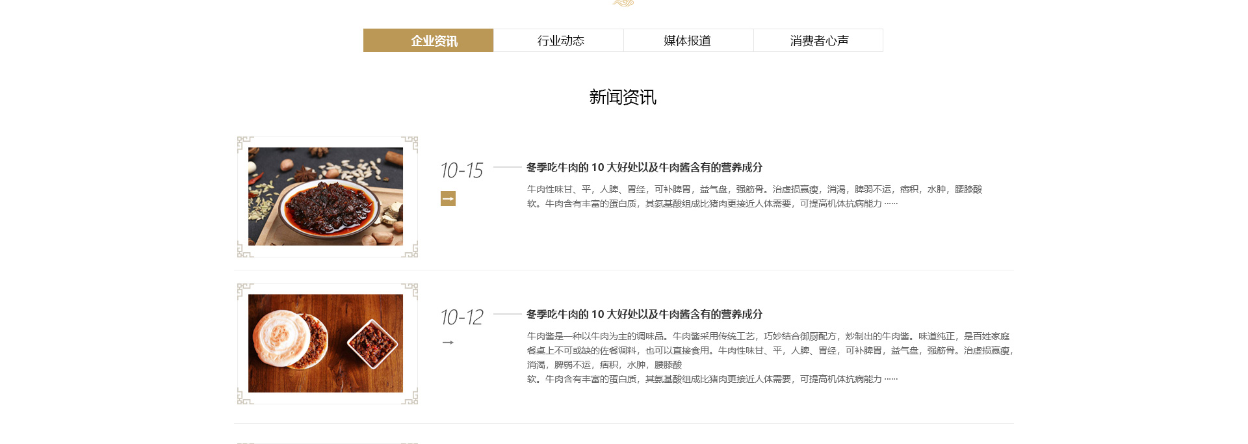Open the beef sauce bowl thumbnail
Viewport: 1248px width, 444px height.
click(326, 196)
